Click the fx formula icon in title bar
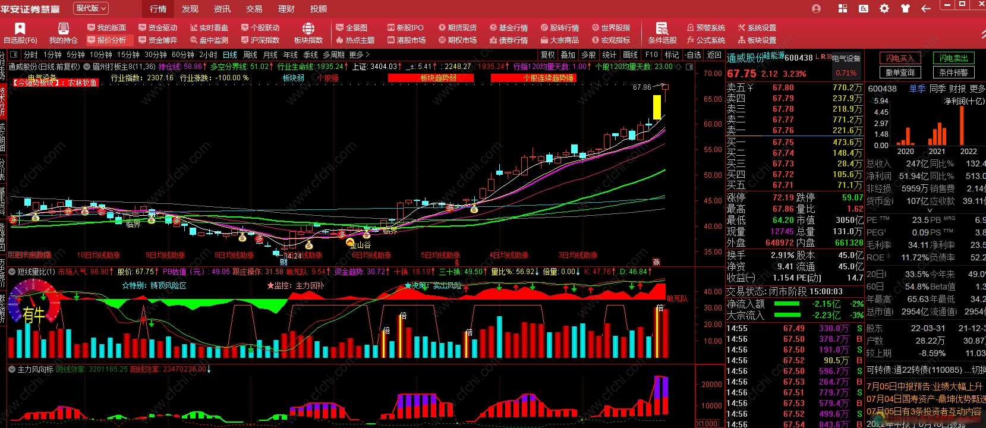The height and width of the screenshot is (428, 986). [864, 8]
